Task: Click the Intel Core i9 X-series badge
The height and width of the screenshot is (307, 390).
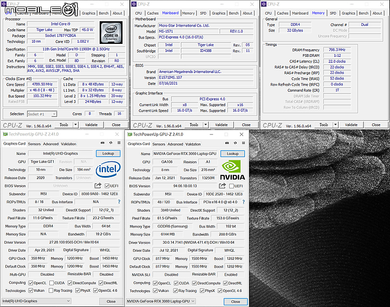Action: pyautogui.click(x=111, y=32)
